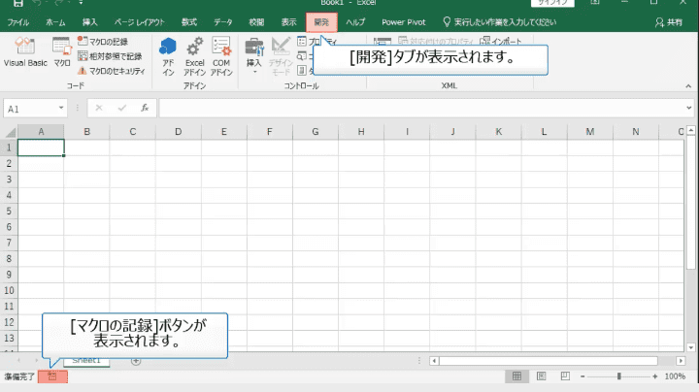The height and width of the screenshot is (392, 699).
Task: Open Excel アドイン manager
Action: (x=195, y=56)
